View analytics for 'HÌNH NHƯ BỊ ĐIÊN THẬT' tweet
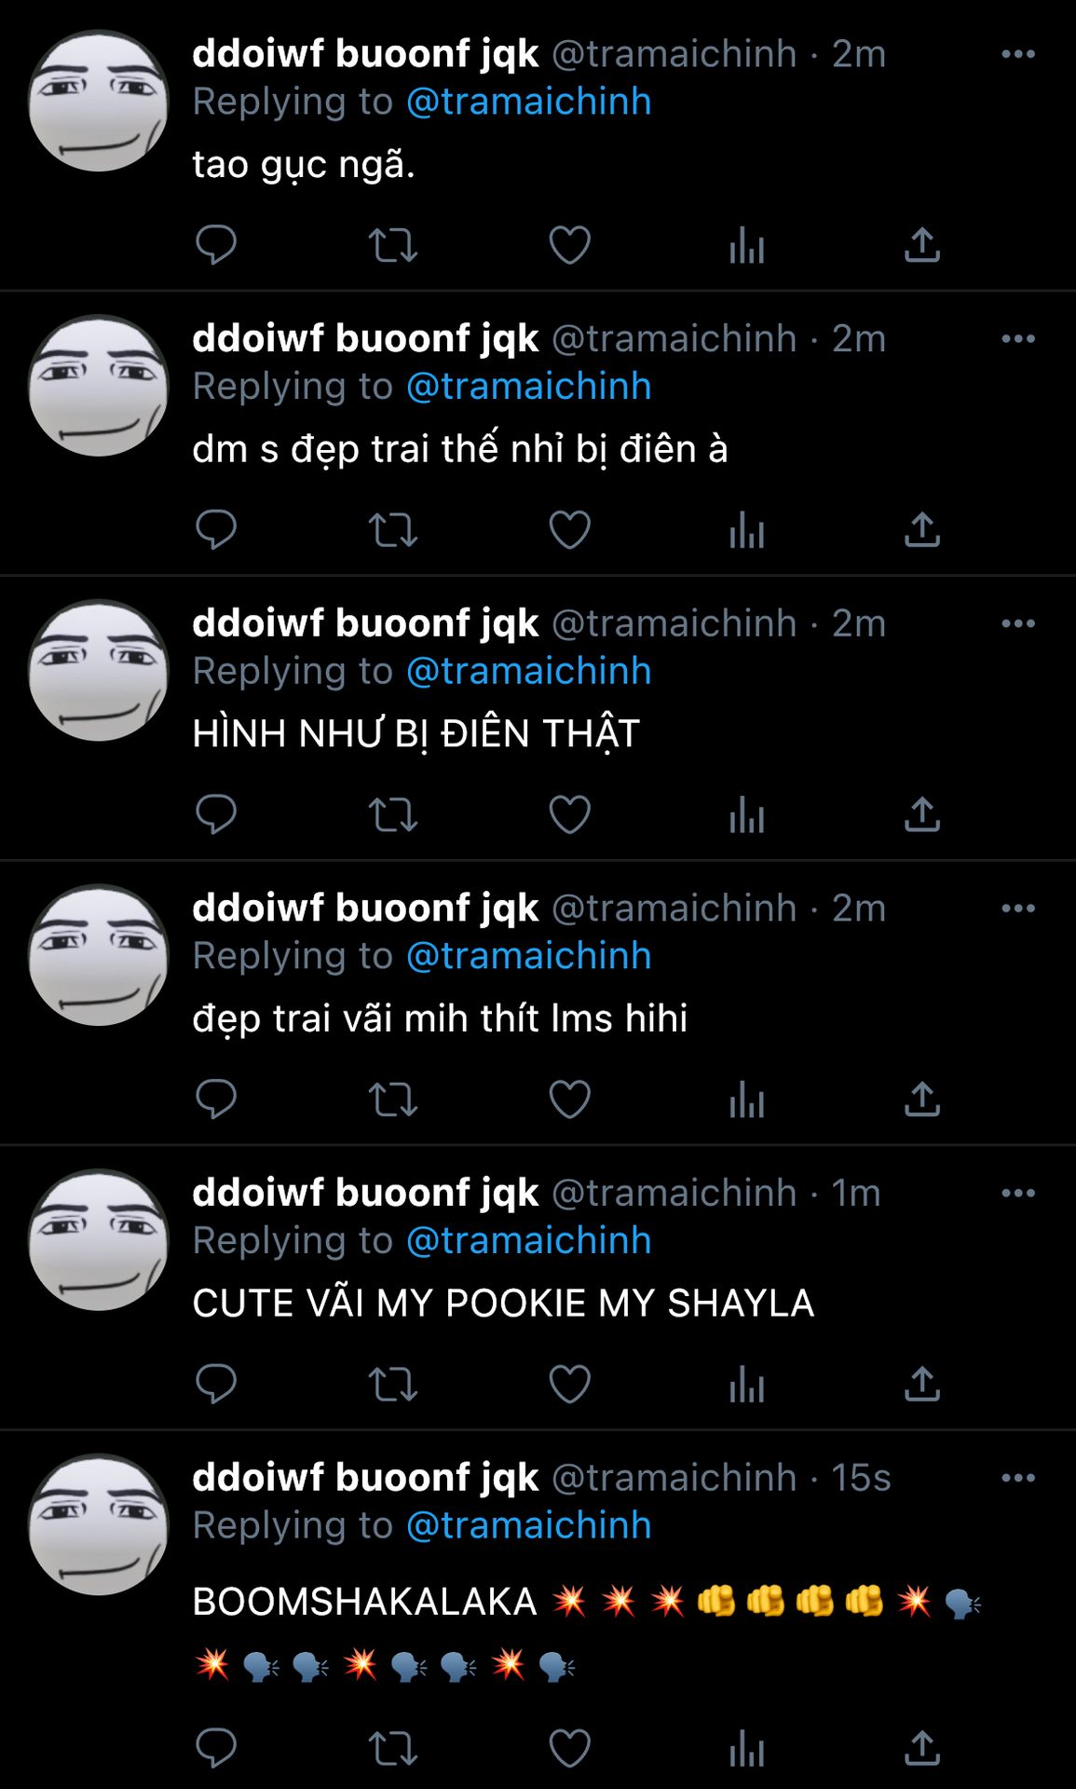This screenshot has height=1789, width=1076. pos(746,815)
